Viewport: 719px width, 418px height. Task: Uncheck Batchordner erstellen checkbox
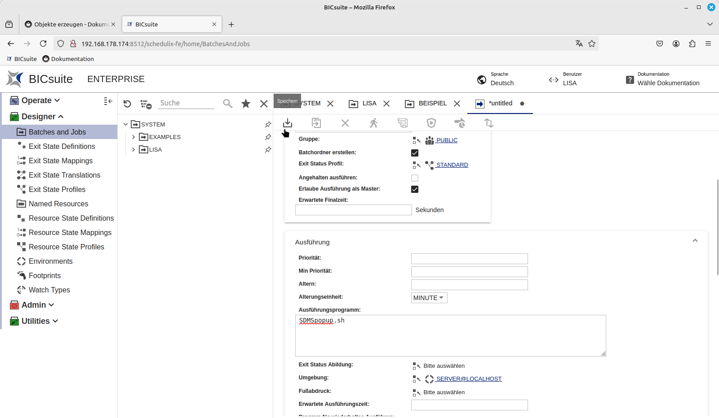coord(415,153)
